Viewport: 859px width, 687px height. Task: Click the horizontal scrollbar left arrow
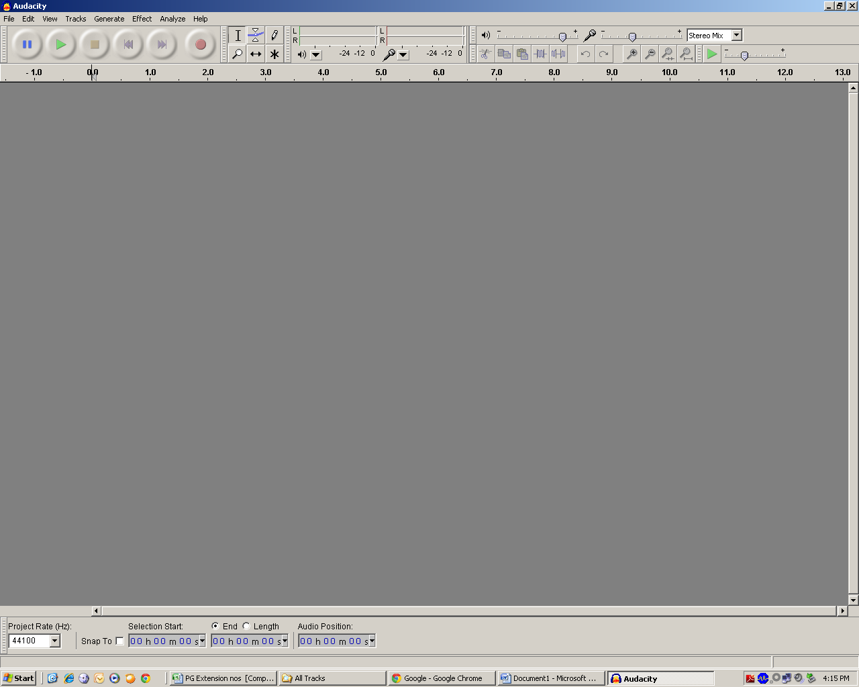tap(96, 611)
